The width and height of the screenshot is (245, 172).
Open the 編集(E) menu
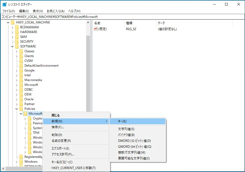pos(24,11)
